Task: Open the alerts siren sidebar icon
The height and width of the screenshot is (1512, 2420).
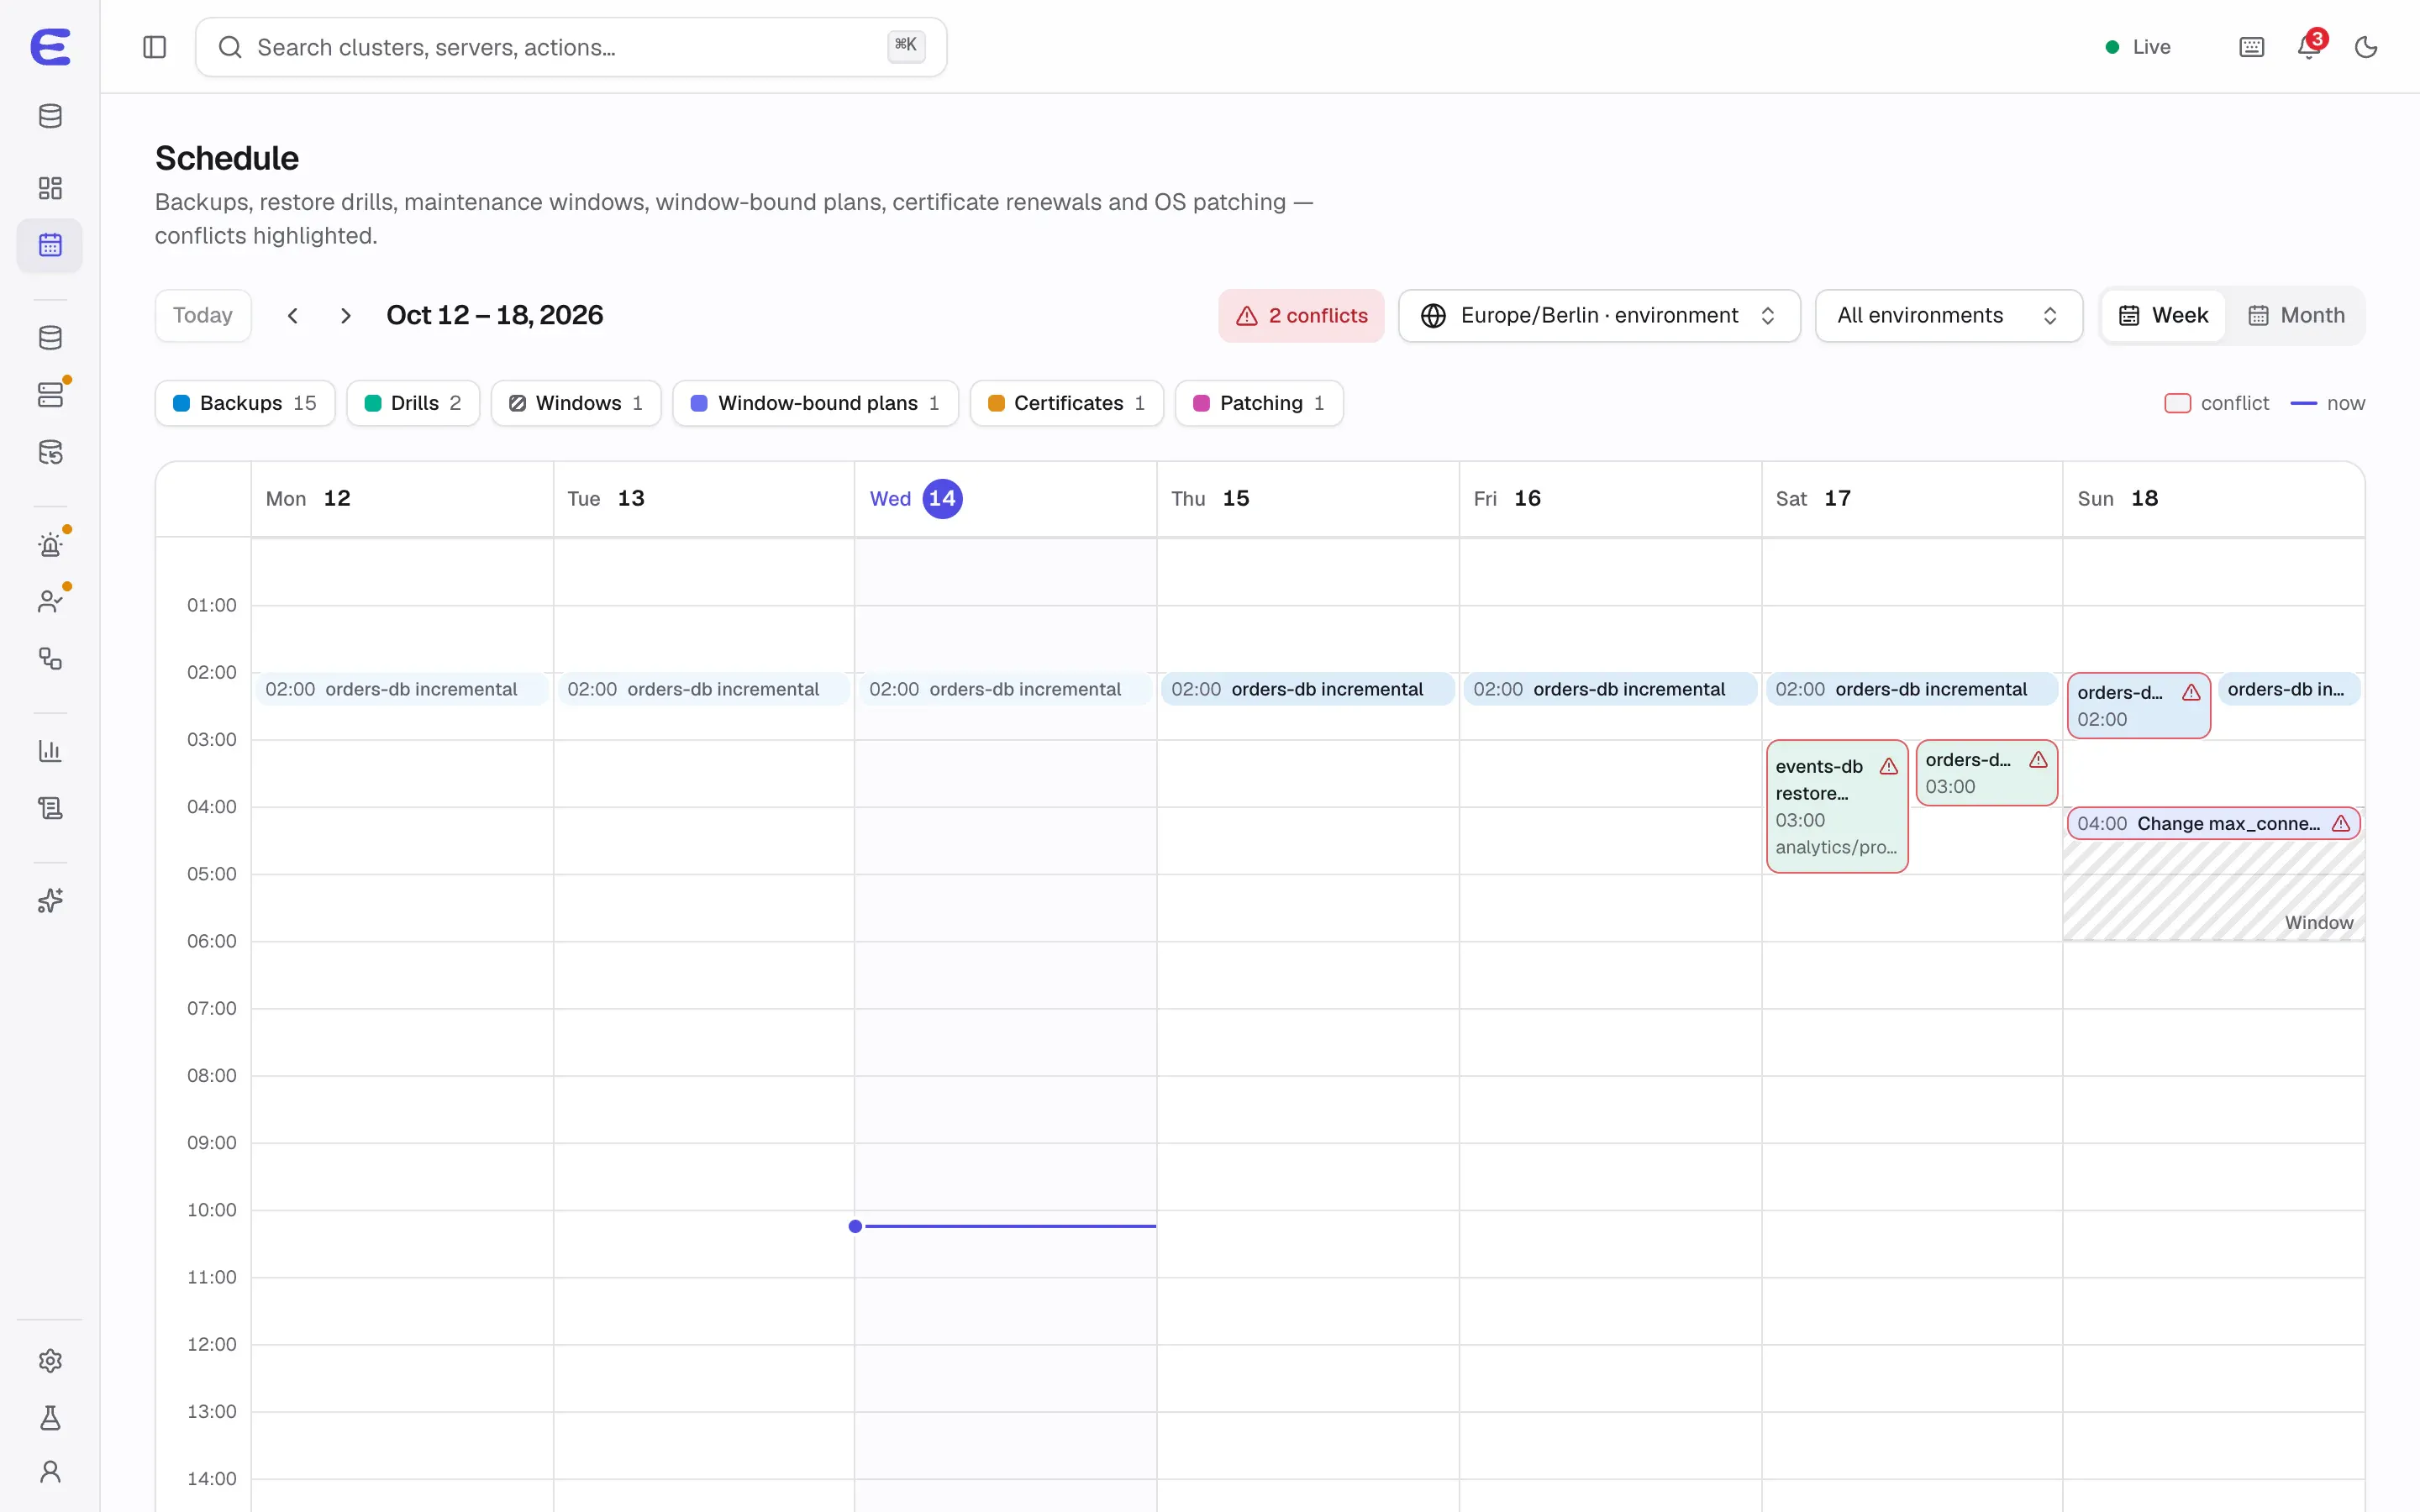Action: coord(50,545)
